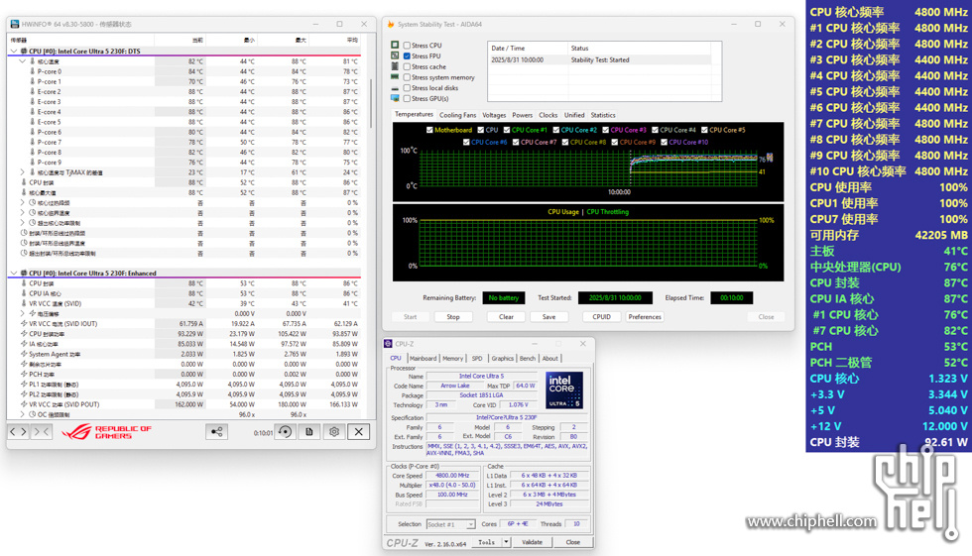Image resolution: width=972 pixels, height=556 pixels.
Task: Click thermometer icon beside E-core 2
Action: coord(32,91)
